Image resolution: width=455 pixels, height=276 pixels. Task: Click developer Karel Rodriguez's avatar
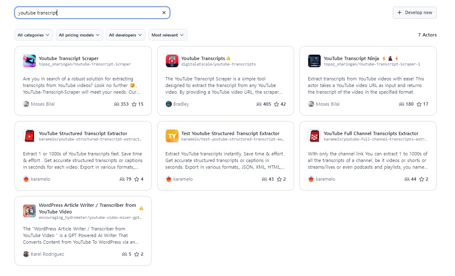coord(26,254)
